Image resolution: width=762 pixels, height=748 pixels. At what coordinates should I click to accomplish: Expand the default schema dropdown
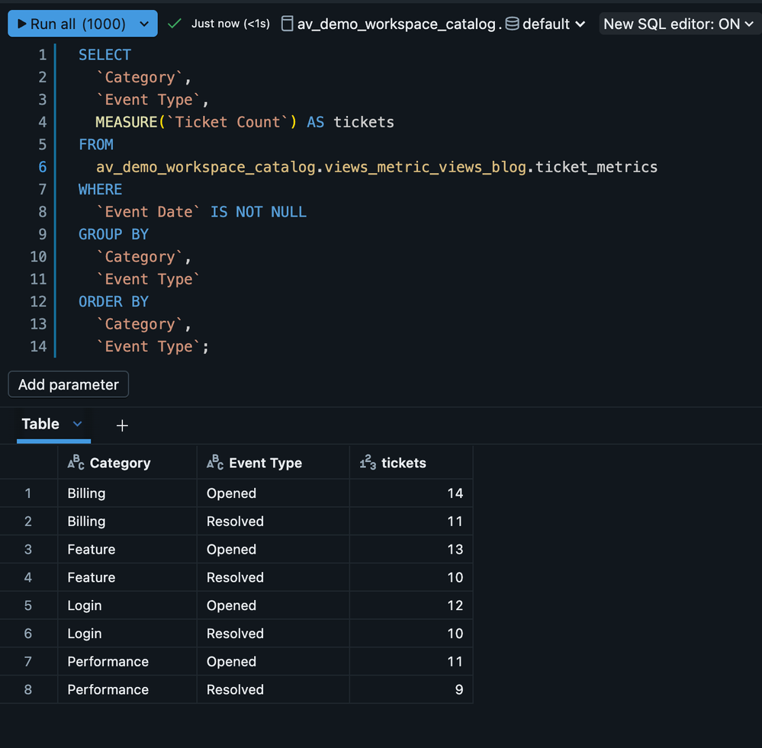pyautogui.click(x=580, y=24)
